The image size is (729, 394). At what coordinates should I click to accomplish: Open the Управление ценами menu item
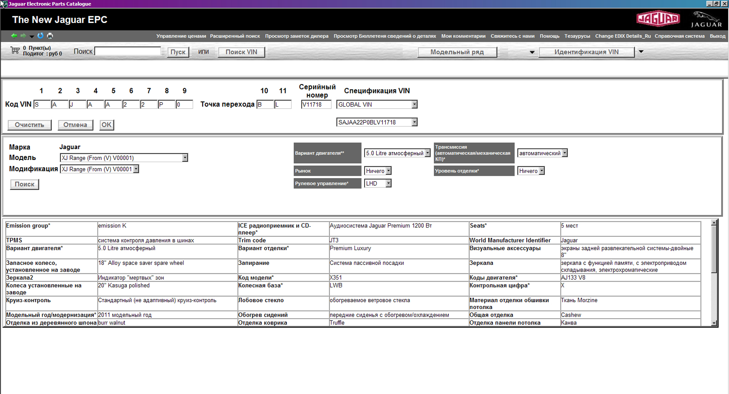tap(181, 36)
